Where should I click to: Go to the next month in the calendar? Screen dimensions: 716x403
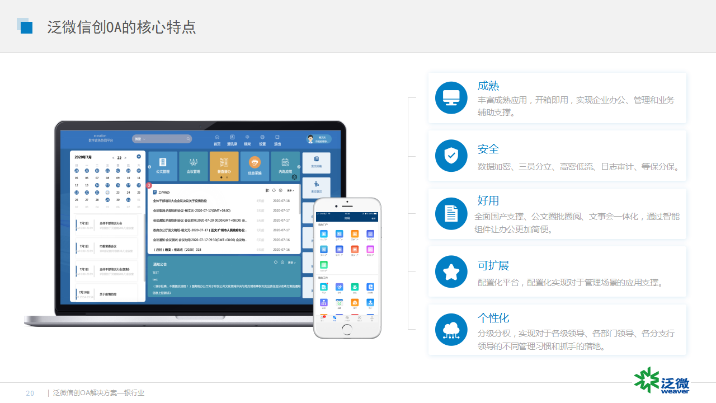pyautogui.click(x=125, y=158)
